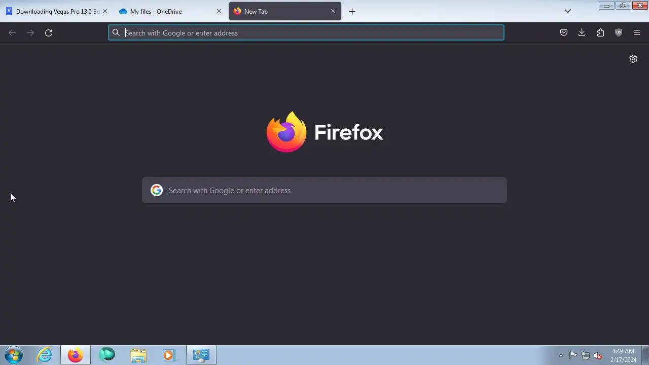
Task: Open the clock showing 4:49 AM
Action: click(623, 355)
